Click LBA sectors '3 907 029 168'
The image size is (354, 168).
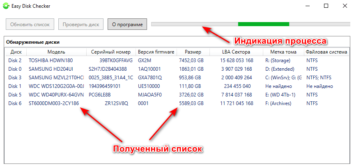(x=237, y=69)
